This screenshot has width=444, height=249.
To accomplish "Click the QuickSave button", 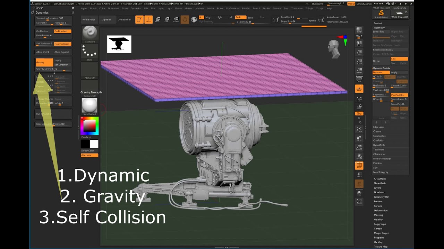I will [317, 4].
